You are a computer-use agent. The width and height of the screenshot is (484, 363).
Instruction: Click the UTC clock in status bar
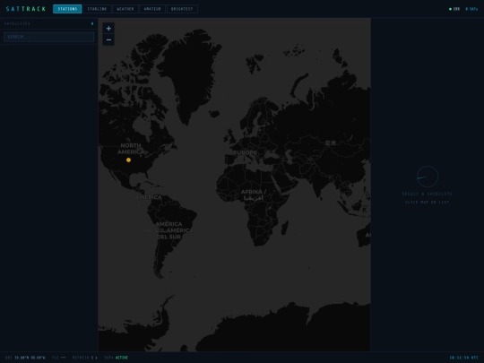click(x=464, y=358)
